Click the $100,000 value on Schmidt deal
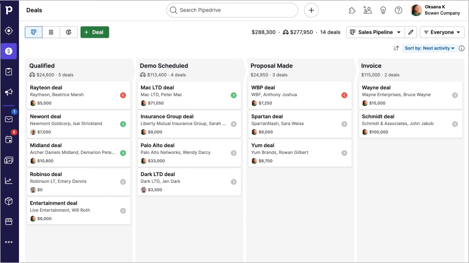This screenshot has width=469, height=263. click(379, 132)
